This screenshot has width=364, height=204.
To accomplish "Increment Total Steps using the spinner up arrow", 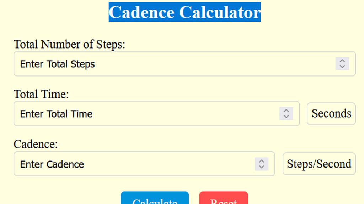I will [342, 61].
